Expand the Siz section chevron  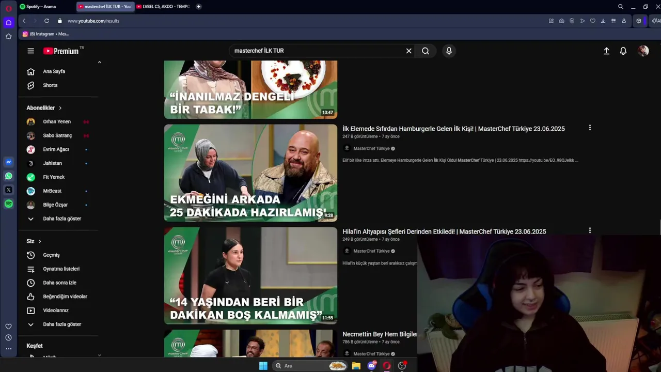(39, 241)
